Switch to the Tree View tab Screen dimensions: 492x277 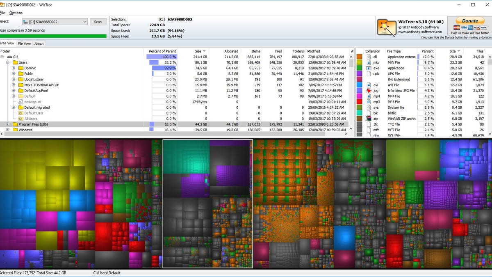point(7,43)
